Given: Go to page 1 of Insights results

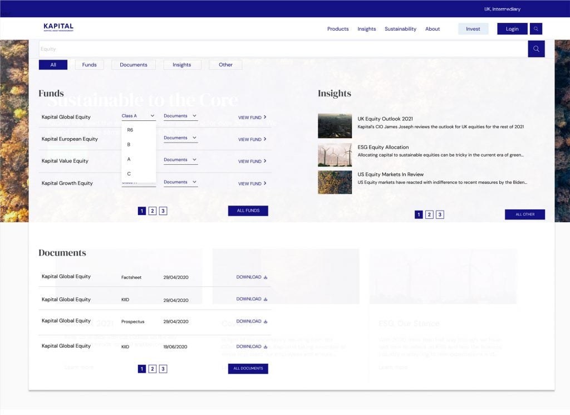Looking at the screenshot, I should pos(419,214).
